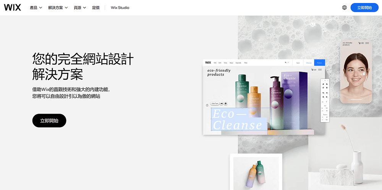Click the blue Publish button in editor preview
Image resolution: width=382 pixels, height=190 pixels.
(x=319, y=63)
